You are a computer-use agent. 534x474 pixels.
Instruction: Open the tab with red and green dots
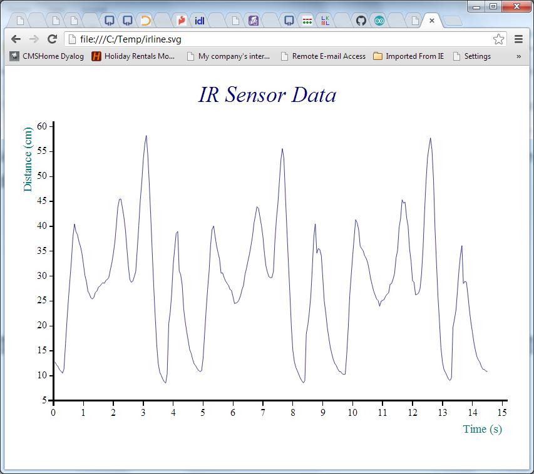[x=307, y=21]
